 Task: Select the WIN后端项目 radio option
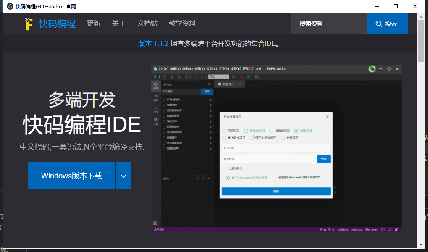pos(224,138)
